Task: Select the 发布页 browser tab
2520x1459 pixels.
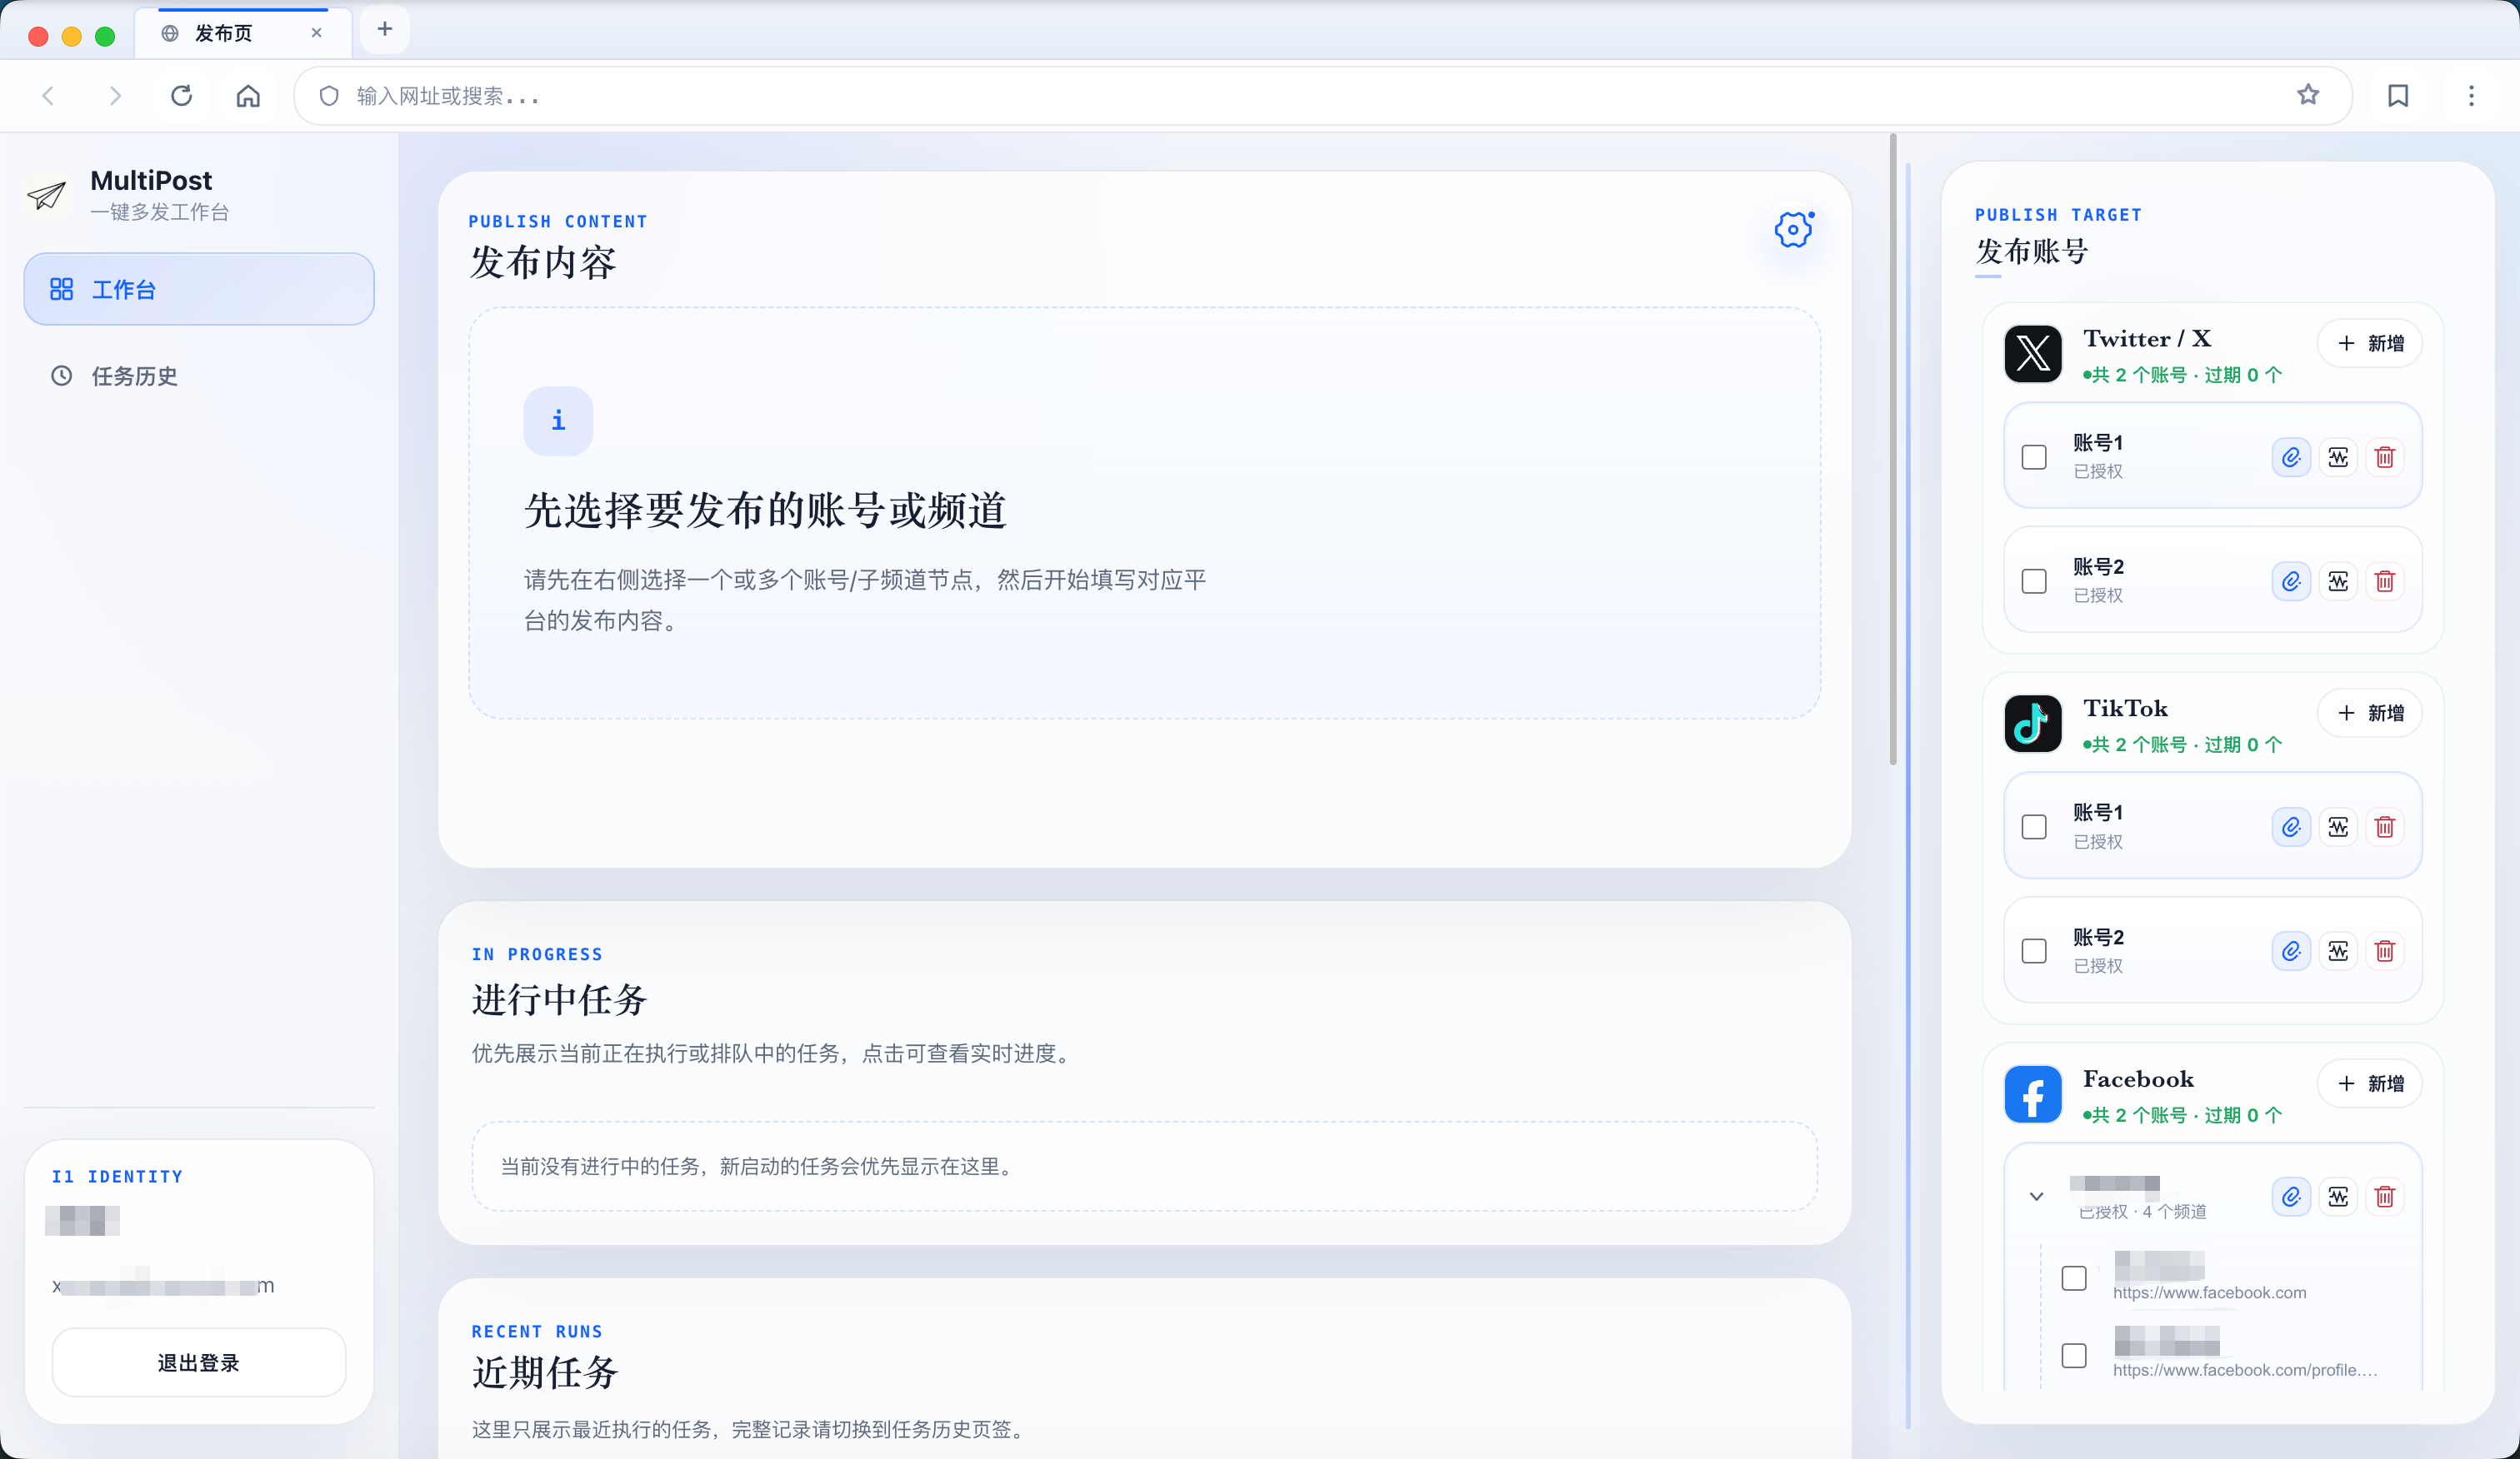Action: pos(243,33)
